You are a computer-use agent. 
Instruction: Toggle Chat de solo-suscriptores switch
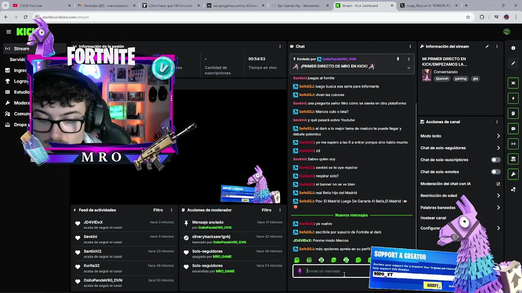495,160
